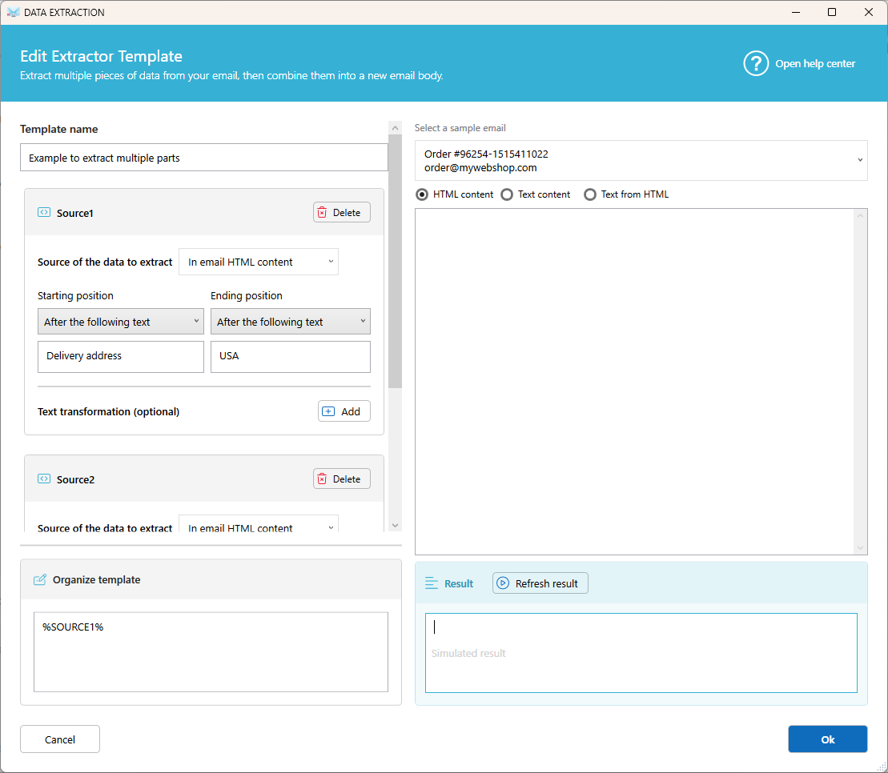Click the sample email HTML content preview area
Screen dimensions: 888x773
634,382
